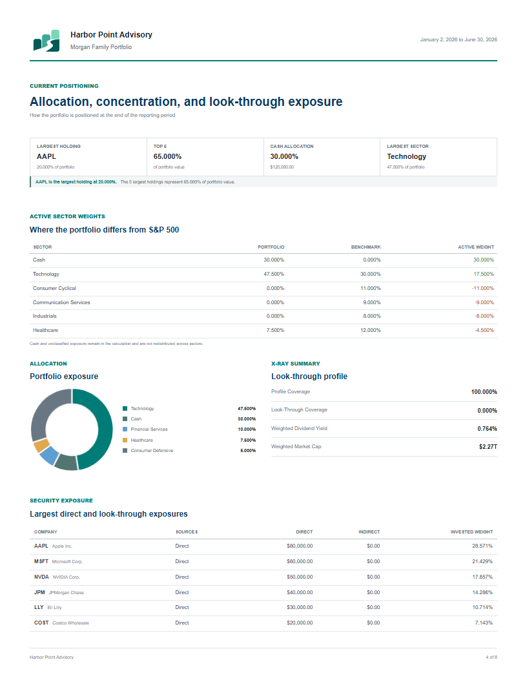The width and height of the screenshot is (527, 682).
Task: Click the 'INVESTED WEIGHT' column header
Action: tap(471, 532)
